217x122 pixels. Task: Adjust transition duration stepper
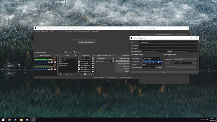[x=113, y=61]
